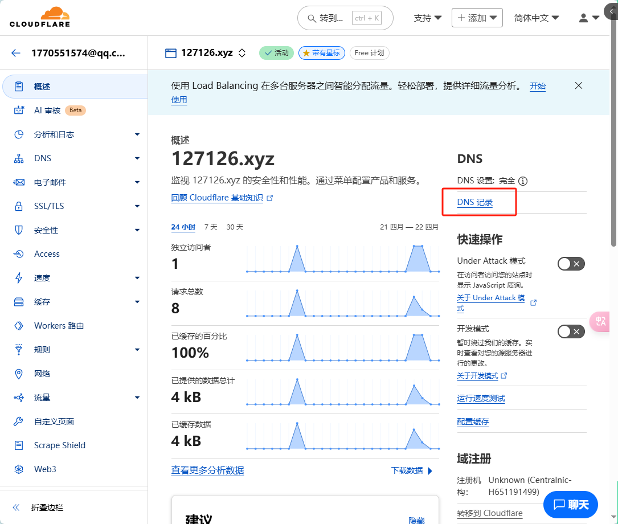
Task: Click the 折叠边栏 double-chevron icon
Action: (16, 507)
